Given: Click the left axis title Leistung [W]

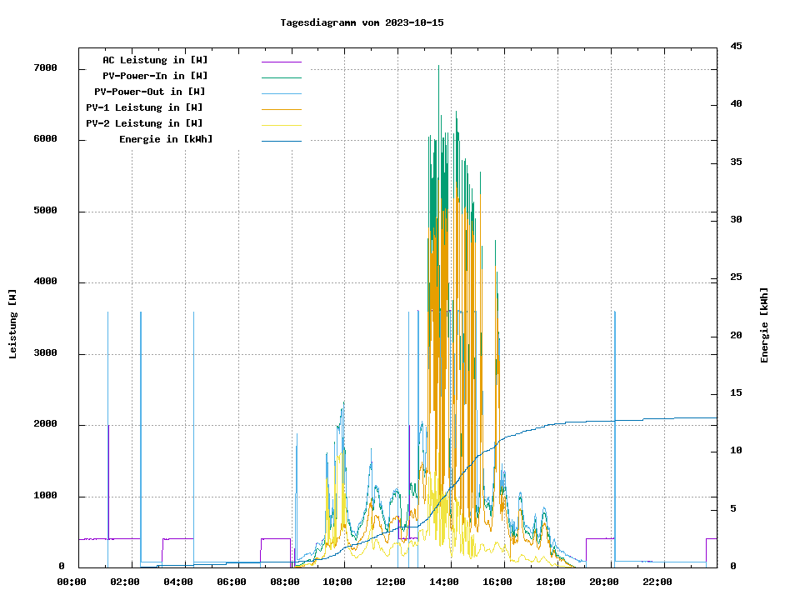Looking at the screenshot, I should 13,324.
